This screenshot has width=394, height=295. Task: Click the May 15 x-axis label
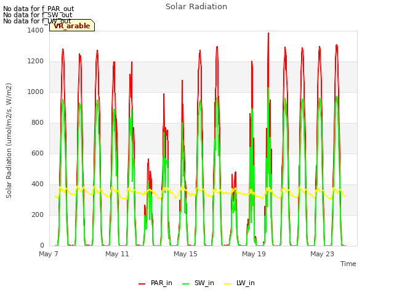(x=185, y=254)
